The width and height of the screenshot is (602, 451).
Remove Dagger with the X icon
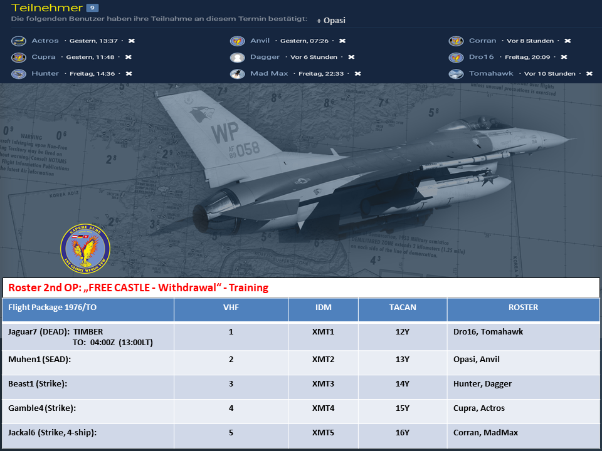pos(351,57)
